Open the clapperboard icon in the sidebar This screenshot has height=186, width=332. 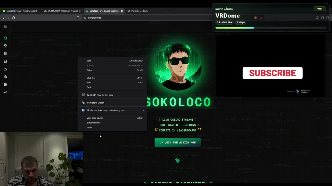pos(5,69)
